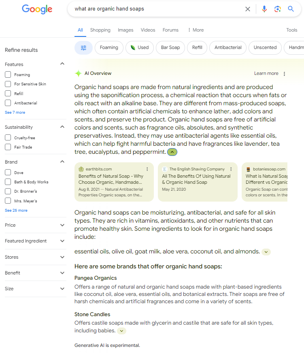Screen dimensions: 304x353
Task: Select the All results tab
Action: click(80, 30)
